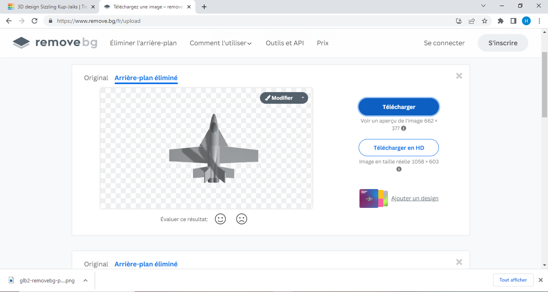
Task: Open the Chrome profile avatar H
Action: click(x=526, y=21)
